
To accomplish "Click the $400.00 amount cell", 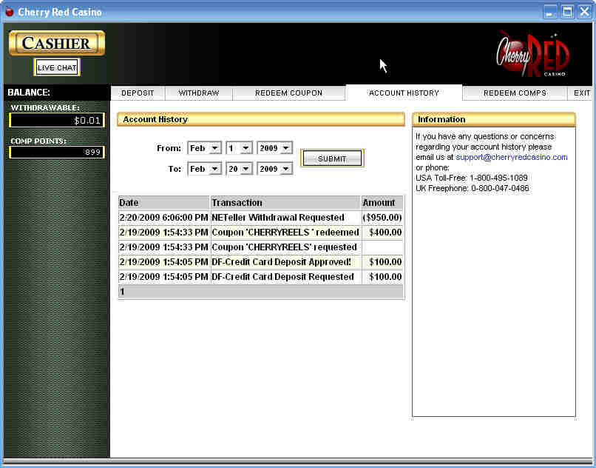I will click(x=382, y=233).
